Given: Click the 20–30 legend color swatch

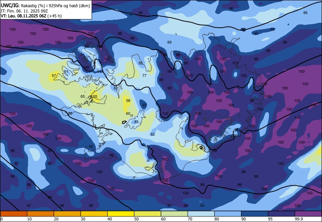Looking at the screenshot, I should coord(67,214).
